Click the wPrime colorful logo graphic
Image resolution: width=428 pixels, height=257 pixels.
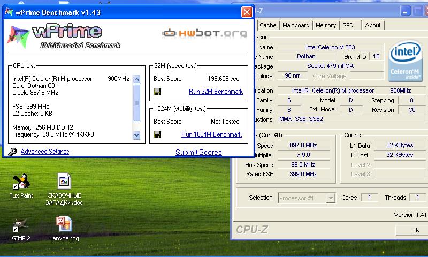click(18, 36)
